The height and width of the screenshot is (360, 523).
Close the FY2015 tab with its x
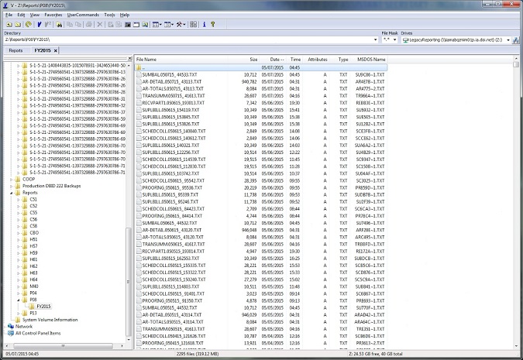coord(55,50)
